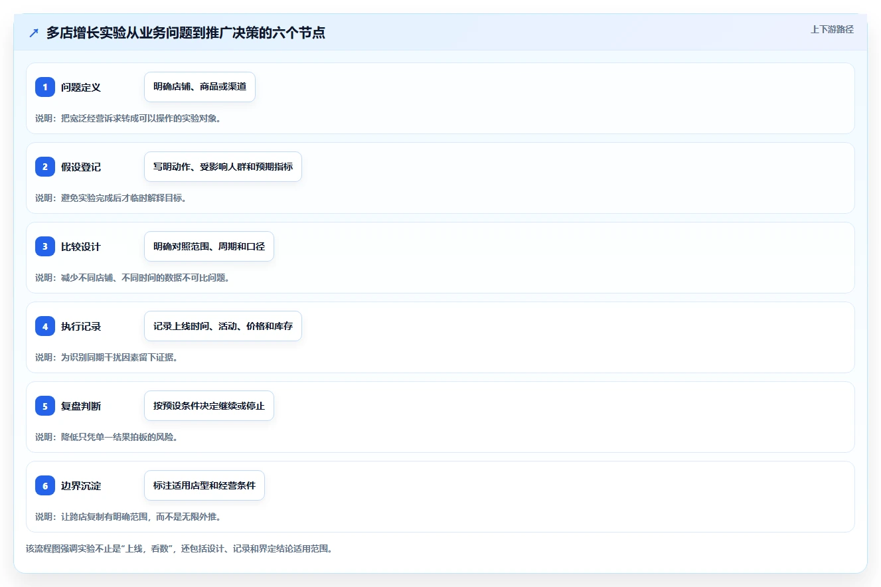The height and width of the screenshot is (587, 881).
Task: Select the 记录上线时间、活动、价格和库存 chip
Action: 223,326
